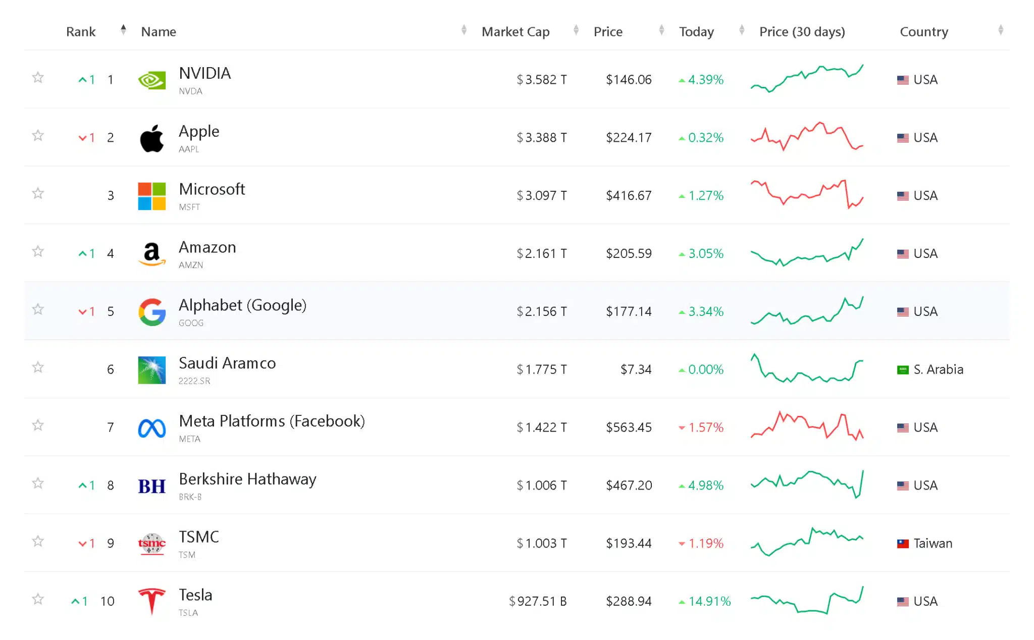
Task: Select the Rank column header
Action: pyautogui.click(x=81, y=31)
